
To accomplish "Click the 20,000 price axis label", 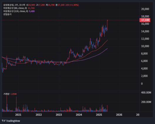I will (145, 9).
